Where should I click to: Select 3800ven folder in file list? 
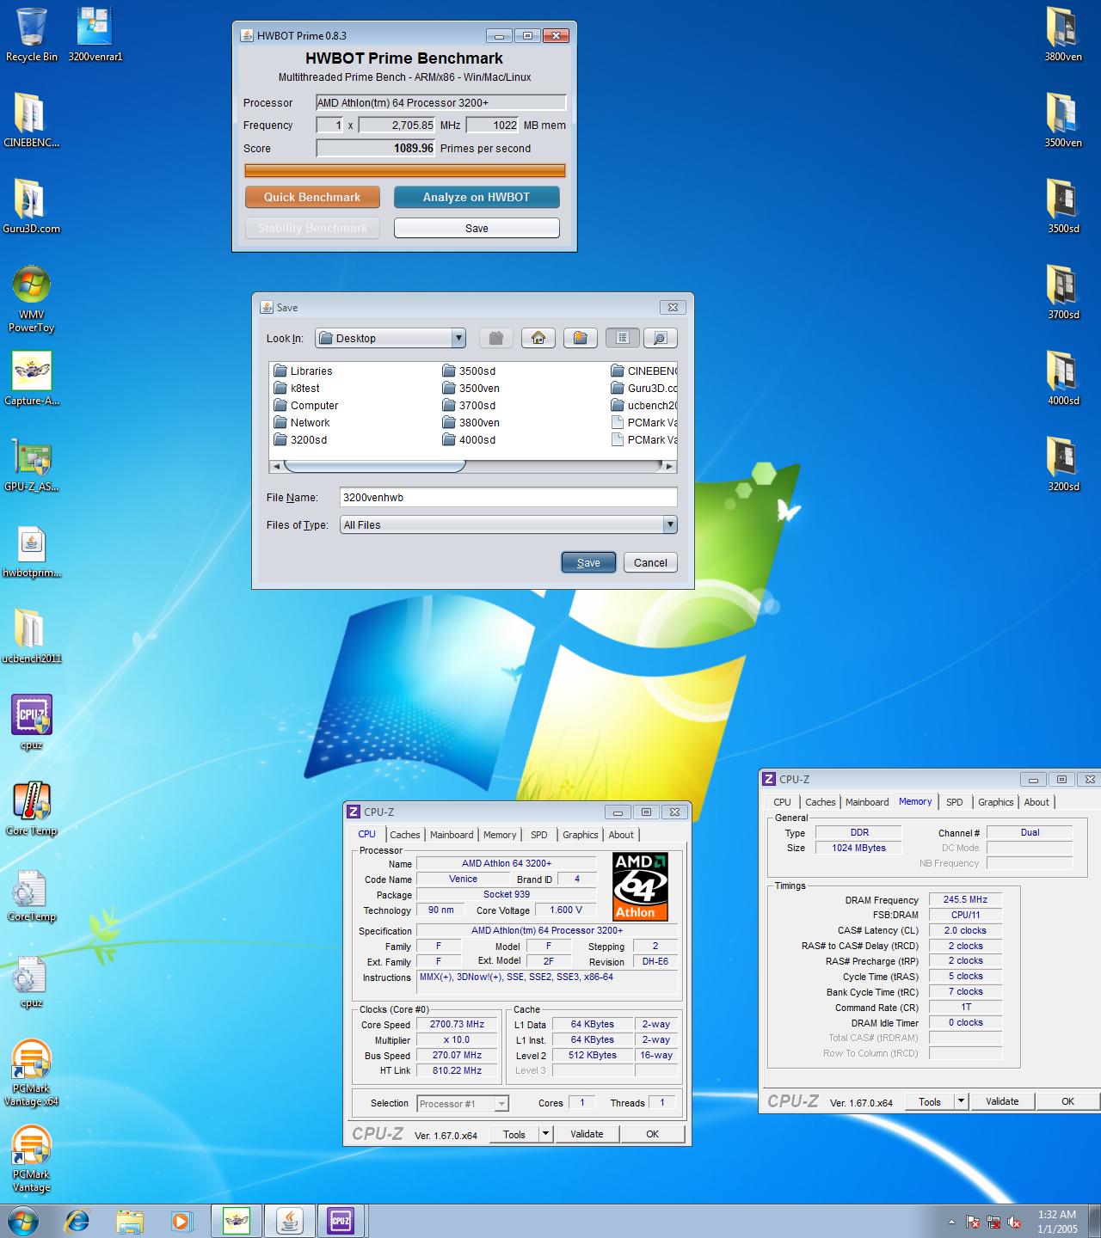471,422
